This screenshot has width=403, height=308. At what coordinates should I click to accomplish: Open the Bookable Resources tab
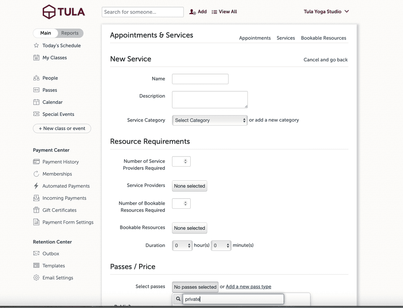coord(324,38)
